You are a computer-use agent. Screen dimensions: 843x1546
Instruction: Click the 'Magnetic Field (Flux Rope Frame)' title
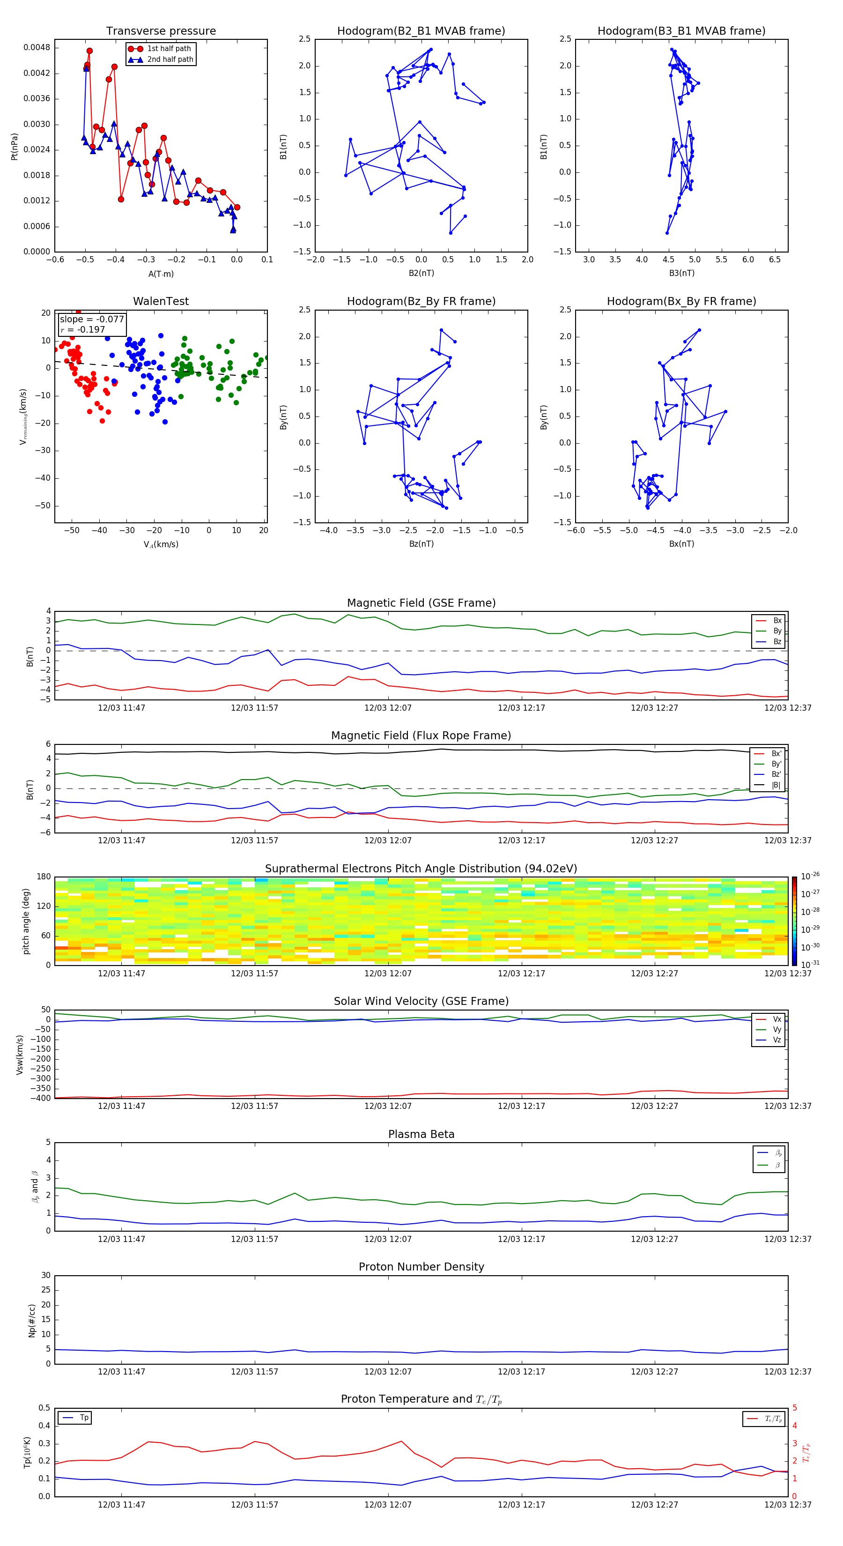[421, 736]
